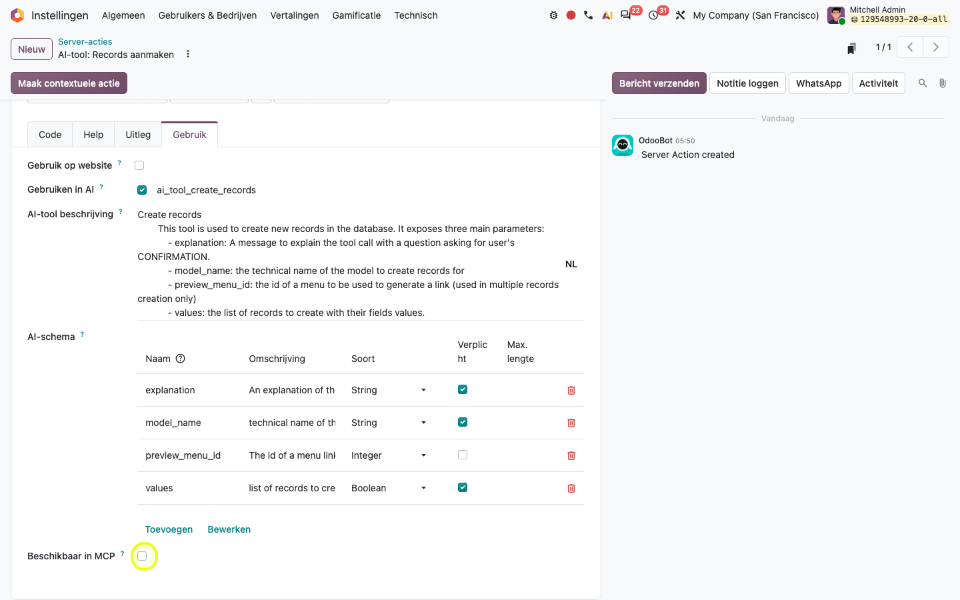The image size is (960, 600).
Task: Switch to the Uitleg tab
Action: click(x=138, y=135)
